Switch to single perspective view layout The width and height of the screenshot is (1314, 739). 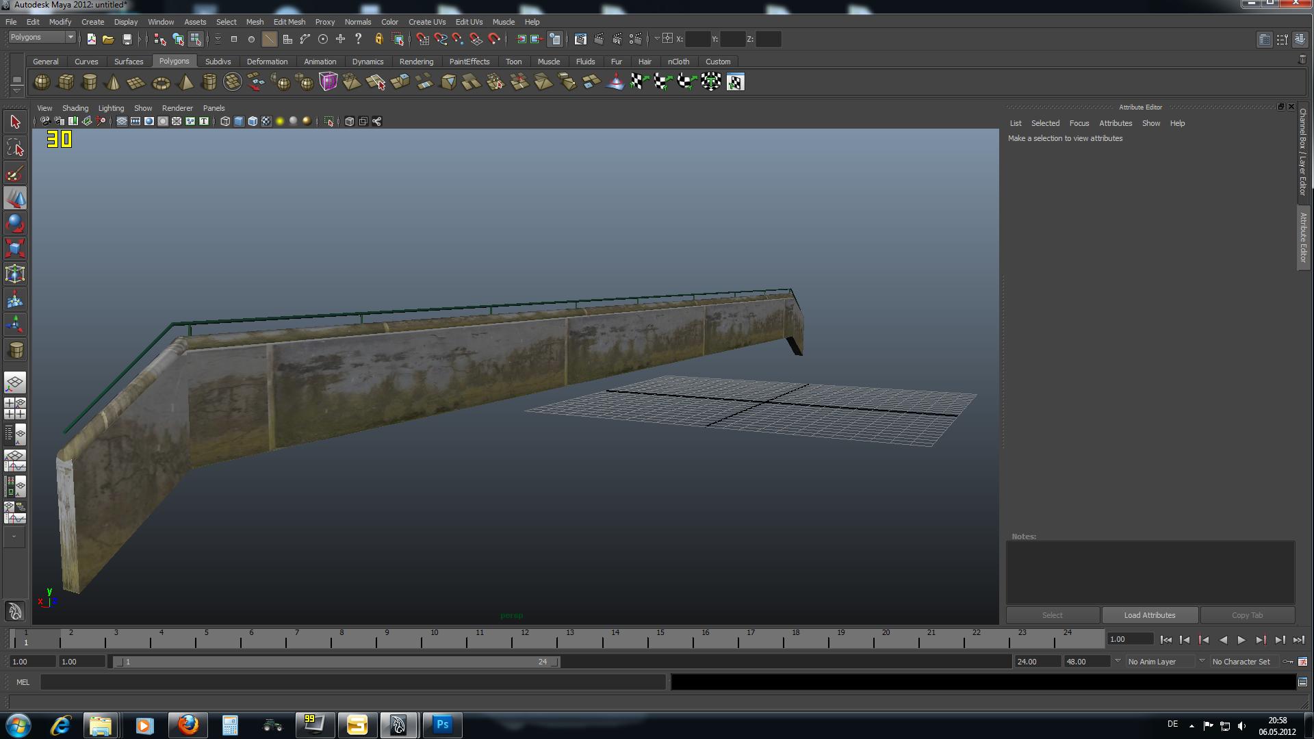click(x=15, y=383)
